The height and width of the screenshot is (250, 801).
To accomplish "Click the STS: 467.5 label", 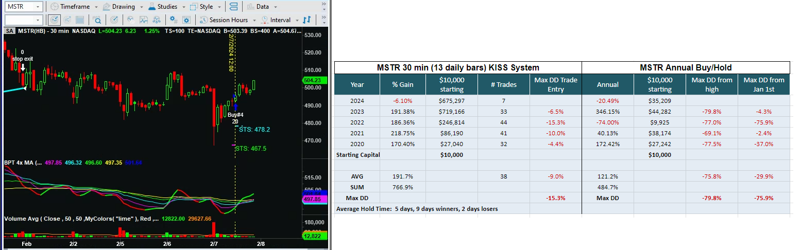I will [251, 149].
